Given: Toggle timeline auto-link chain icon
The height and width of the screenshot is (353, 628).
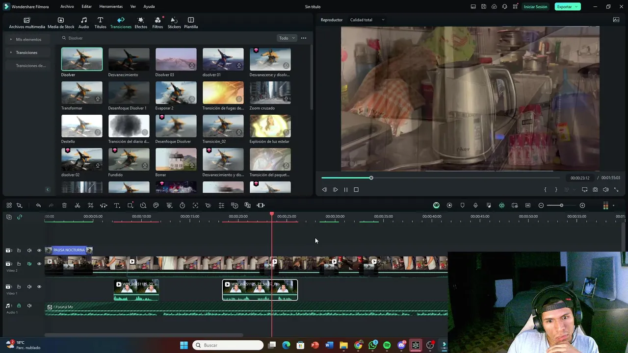Looking at the screenshot, I should click(20, 217).
